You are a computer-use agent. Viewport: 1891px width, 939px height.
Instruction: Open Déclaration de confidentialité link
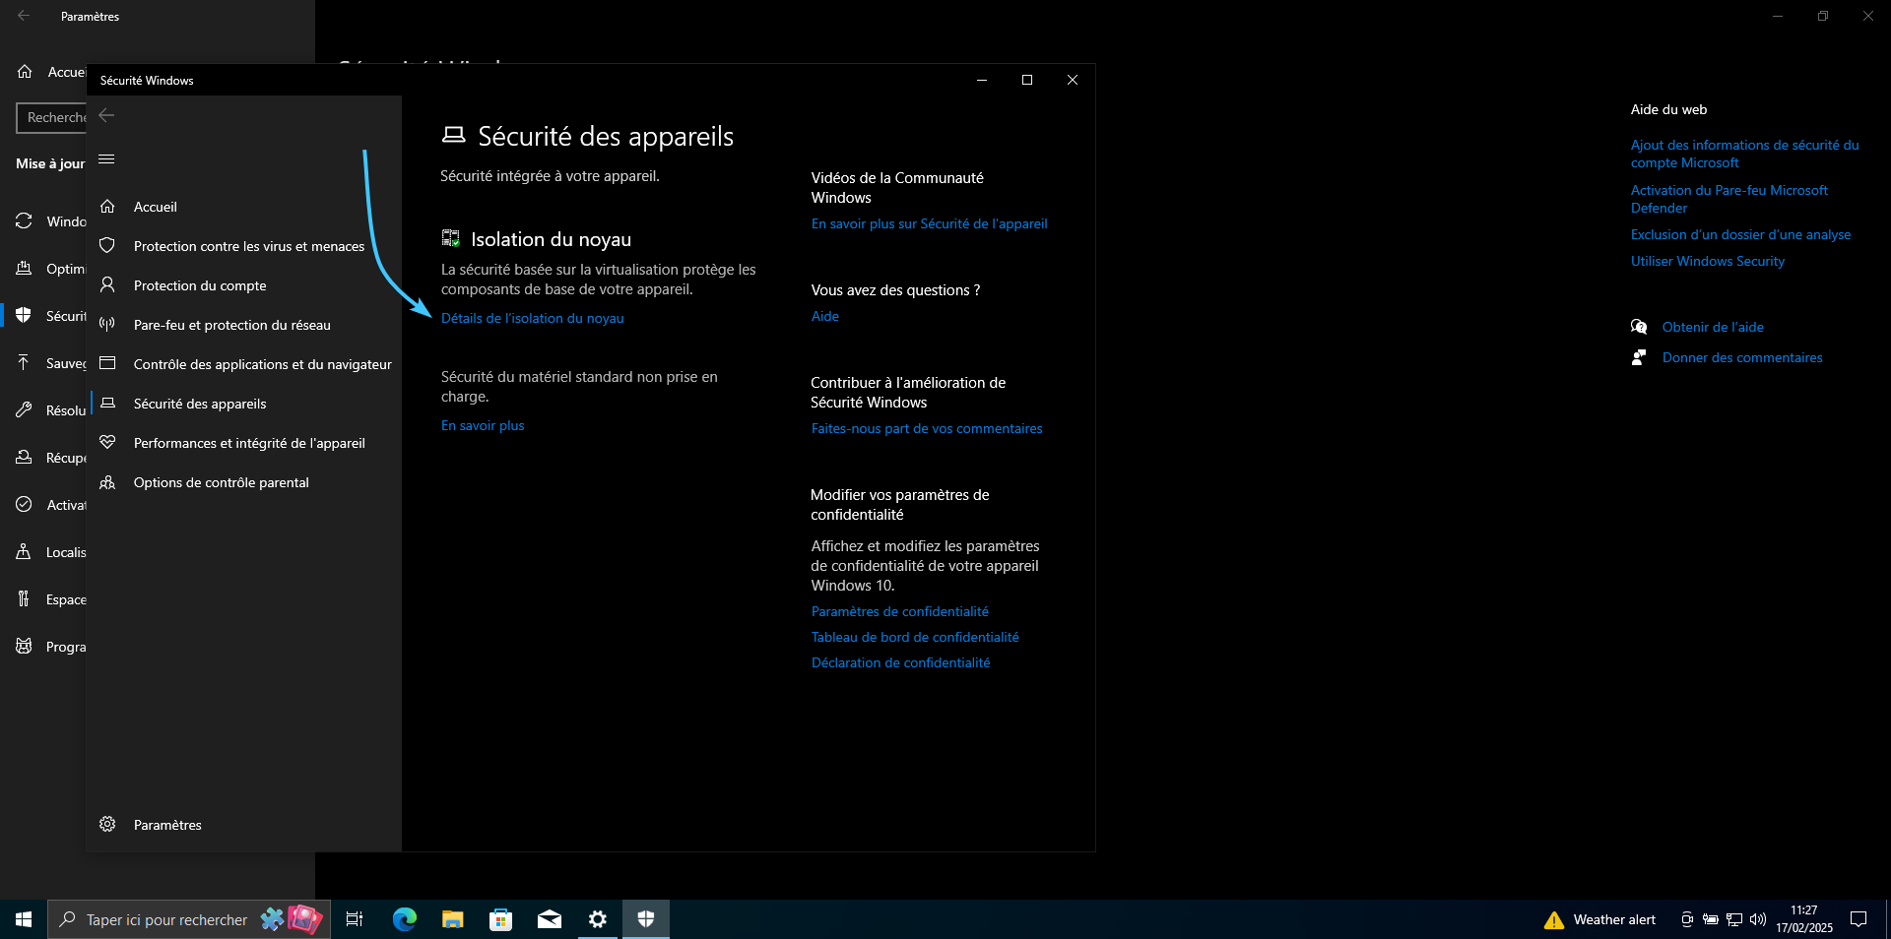(901, 662)
